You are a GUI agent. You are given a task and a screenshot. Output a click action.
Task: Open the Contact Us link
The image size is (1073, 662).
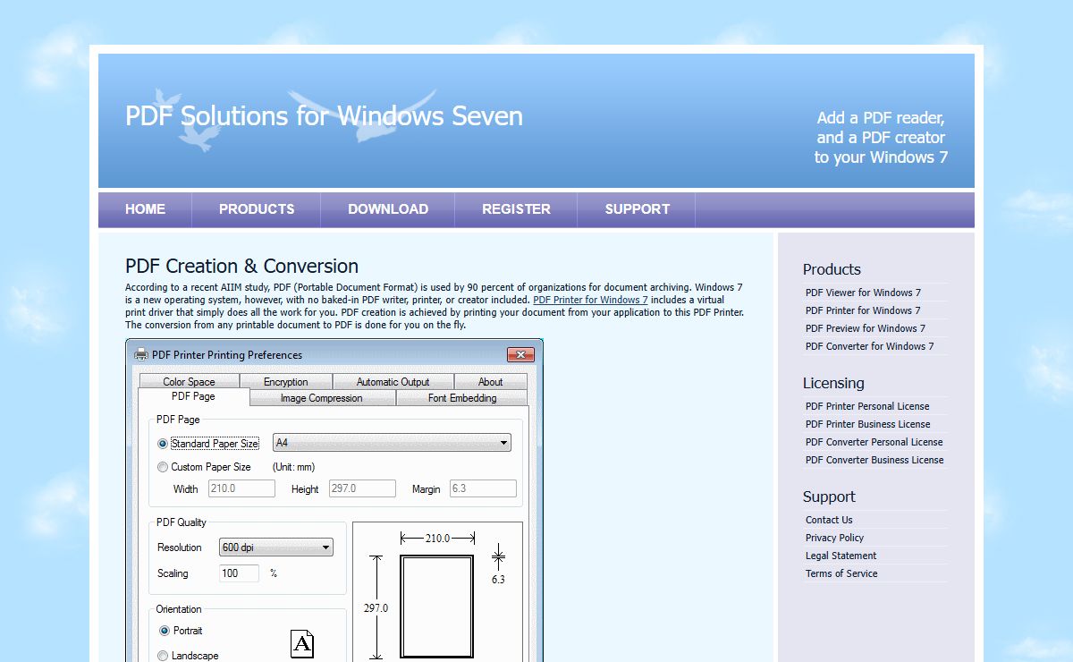click(x=829, y=520)
